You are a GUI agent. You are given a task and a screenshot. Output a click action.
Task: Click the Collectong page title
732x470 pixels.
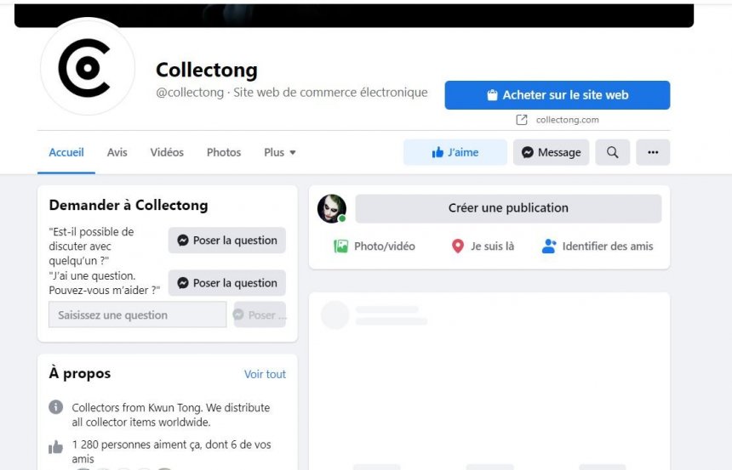tap(206, 70)
